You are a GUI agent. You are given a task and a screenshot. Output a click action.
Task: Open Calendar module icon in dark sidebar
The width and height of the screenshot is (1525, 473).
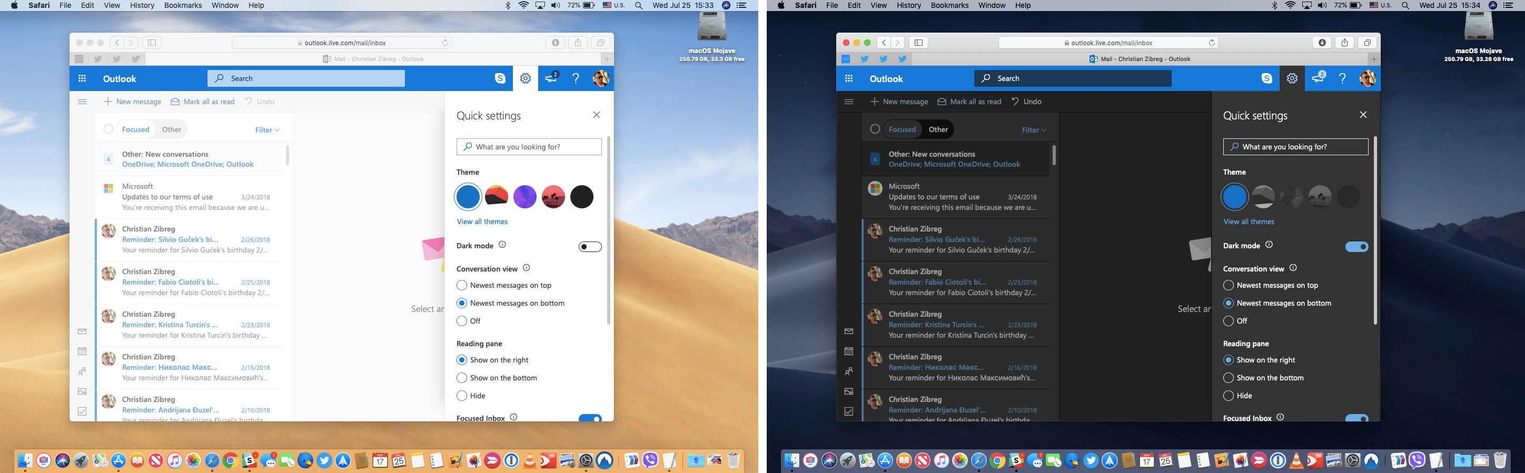click(849, 351)
